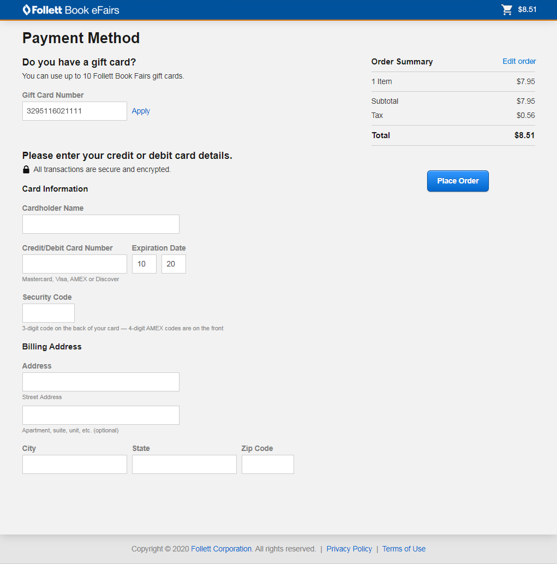This screenshot has height=564, width=557.
Task: Select the Credit/Debit Card Number field
Action: [74, 264]
